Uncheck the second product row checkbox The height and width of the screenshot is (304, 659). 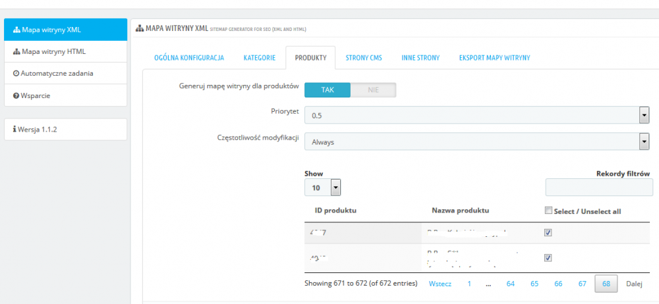[x=548, y=258]
